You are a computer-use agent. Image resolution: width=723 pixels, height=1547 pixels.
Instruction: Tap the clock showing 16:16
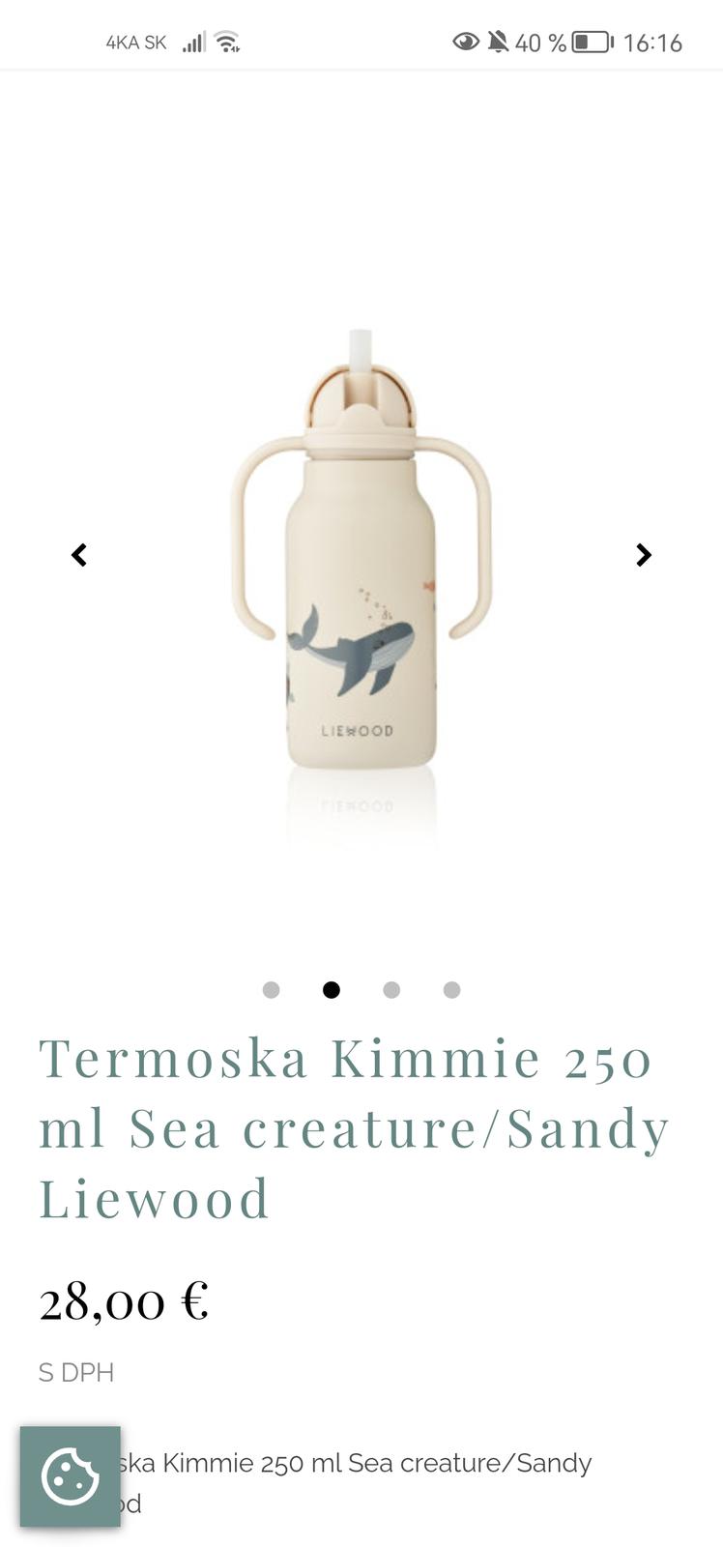coord(652,43)
